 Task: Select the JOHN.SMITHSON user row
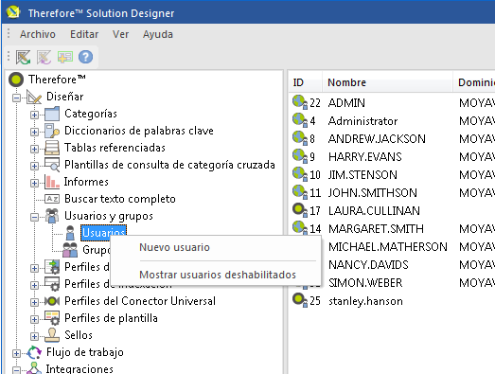coord(392,193)
